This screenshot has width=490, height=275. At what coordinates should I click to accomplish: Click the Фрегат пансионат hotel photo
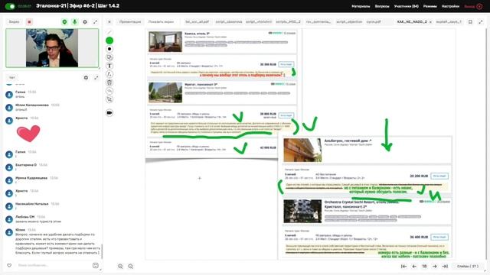pyautogui.click(x=165, y=92)
